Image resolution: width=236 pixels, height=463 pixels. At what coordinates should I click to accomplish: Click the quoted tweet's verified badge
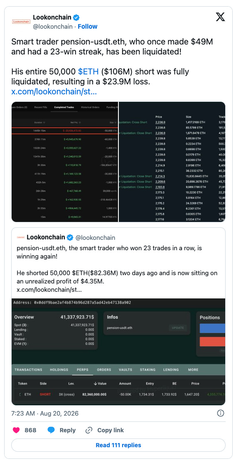click(x=70, y=237)
